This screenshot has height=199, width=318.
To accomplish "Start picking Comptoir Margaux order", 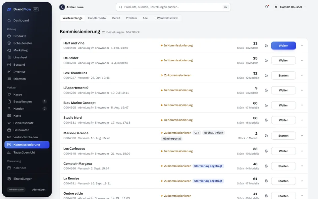I will [x=283, y=166].
